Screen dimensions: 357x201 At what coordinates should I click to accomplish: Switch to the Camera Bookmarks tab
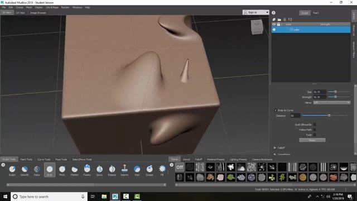point(262,159)
